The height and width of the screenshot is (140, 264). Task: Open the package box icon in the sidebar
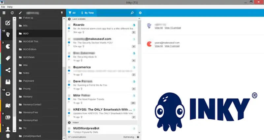pos(8,82)
